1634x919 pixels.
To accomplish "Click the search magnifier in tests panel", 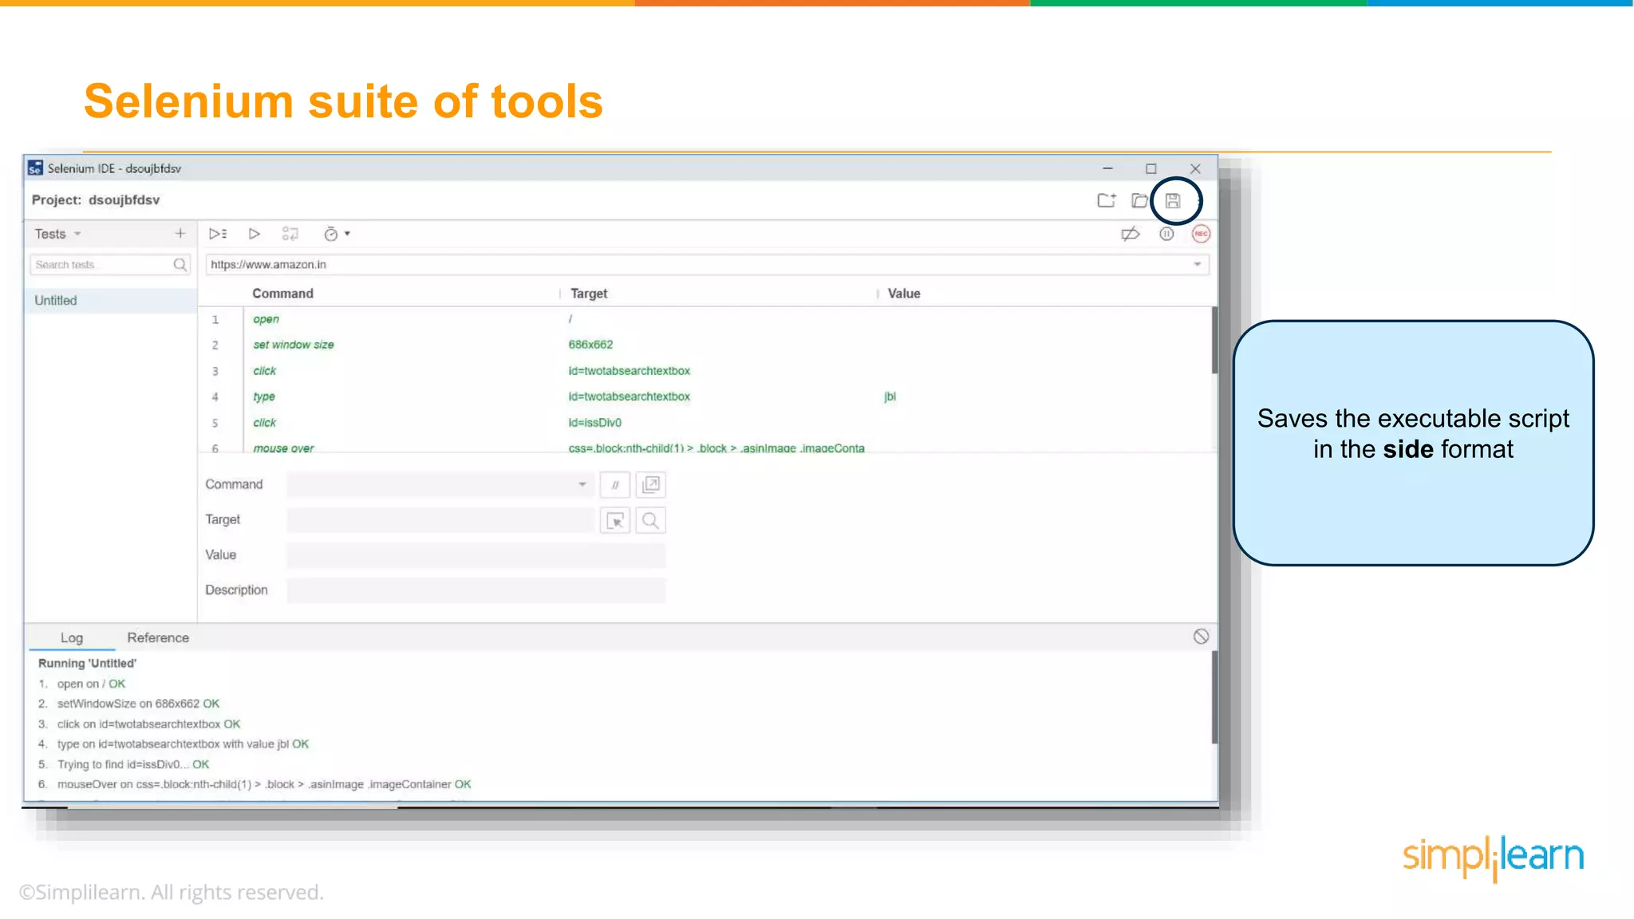I will (180, 265).
